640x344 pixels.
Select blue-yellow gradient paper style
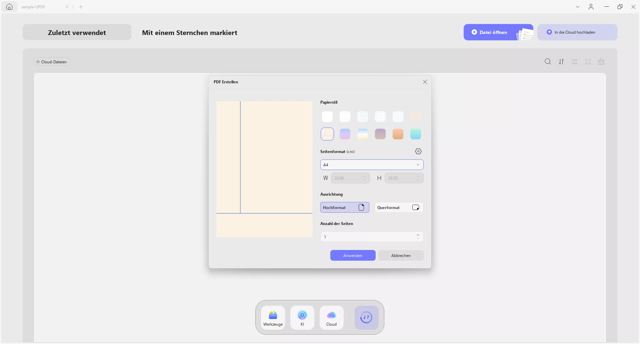point(363,134)
